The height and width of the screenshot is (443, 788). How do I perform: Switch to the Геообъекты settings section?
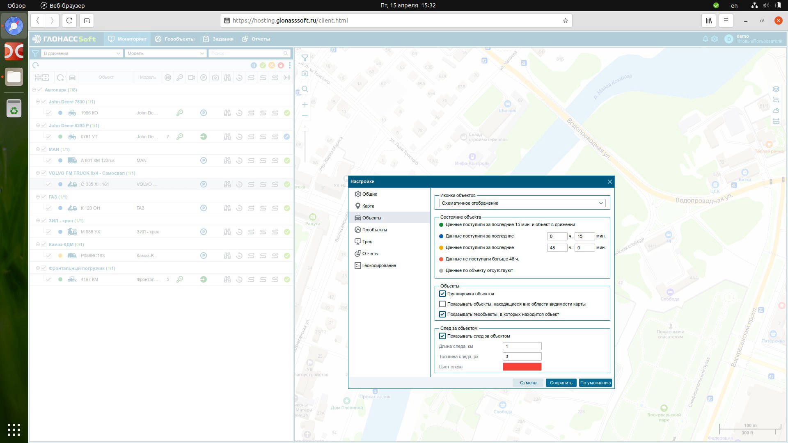pos(374,230)
